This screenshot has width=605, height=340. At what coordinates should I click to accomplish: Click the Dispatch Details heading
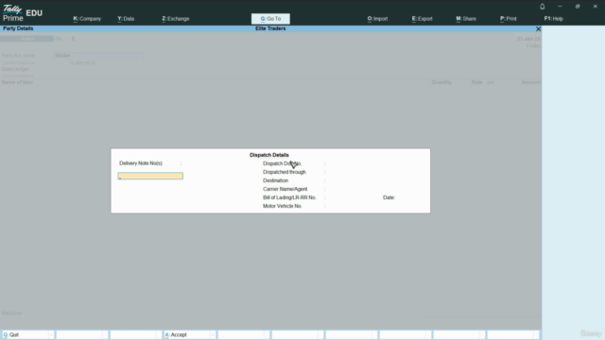(269, 155)
